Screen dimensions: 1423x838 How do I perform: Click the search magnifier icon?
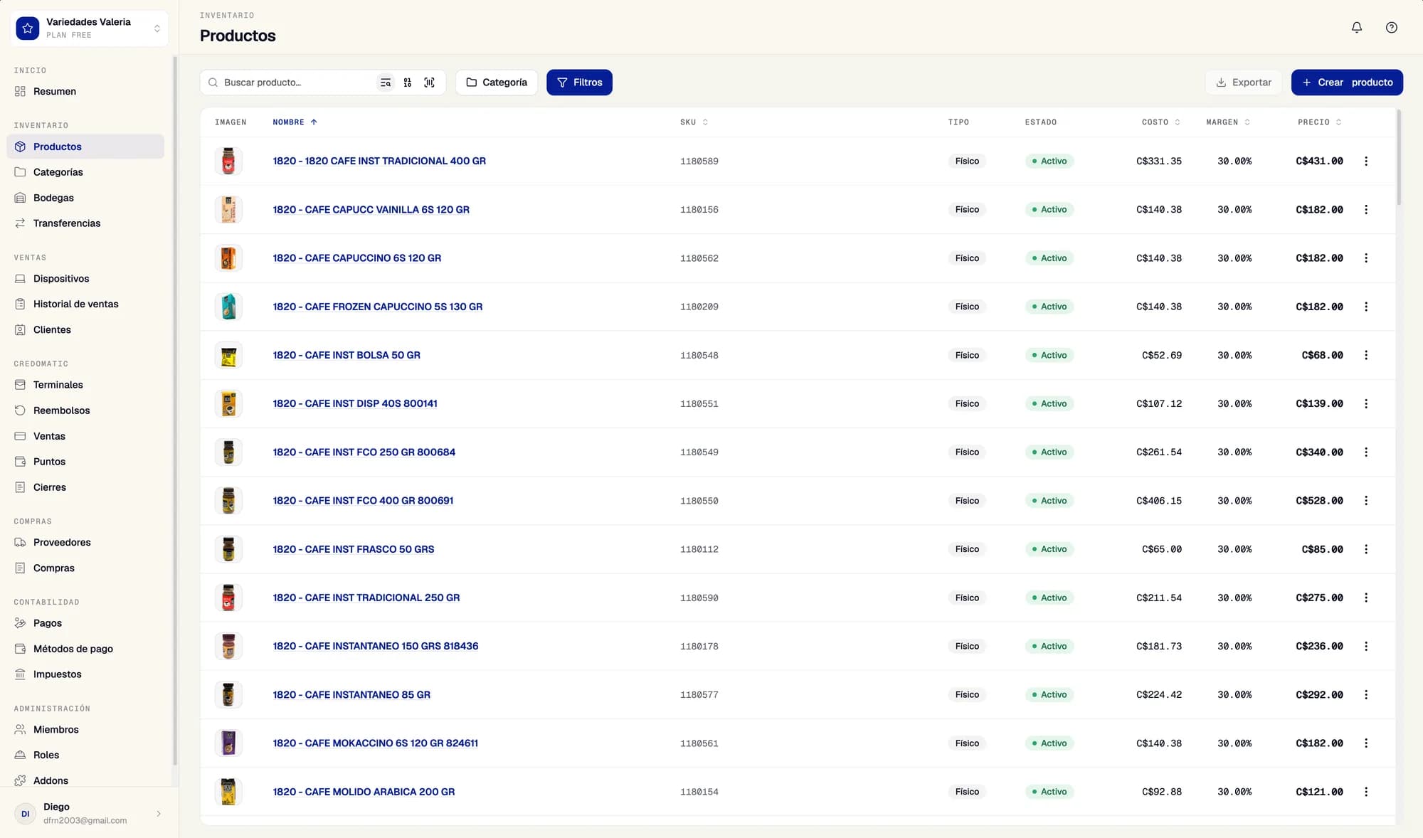(213, 83)
